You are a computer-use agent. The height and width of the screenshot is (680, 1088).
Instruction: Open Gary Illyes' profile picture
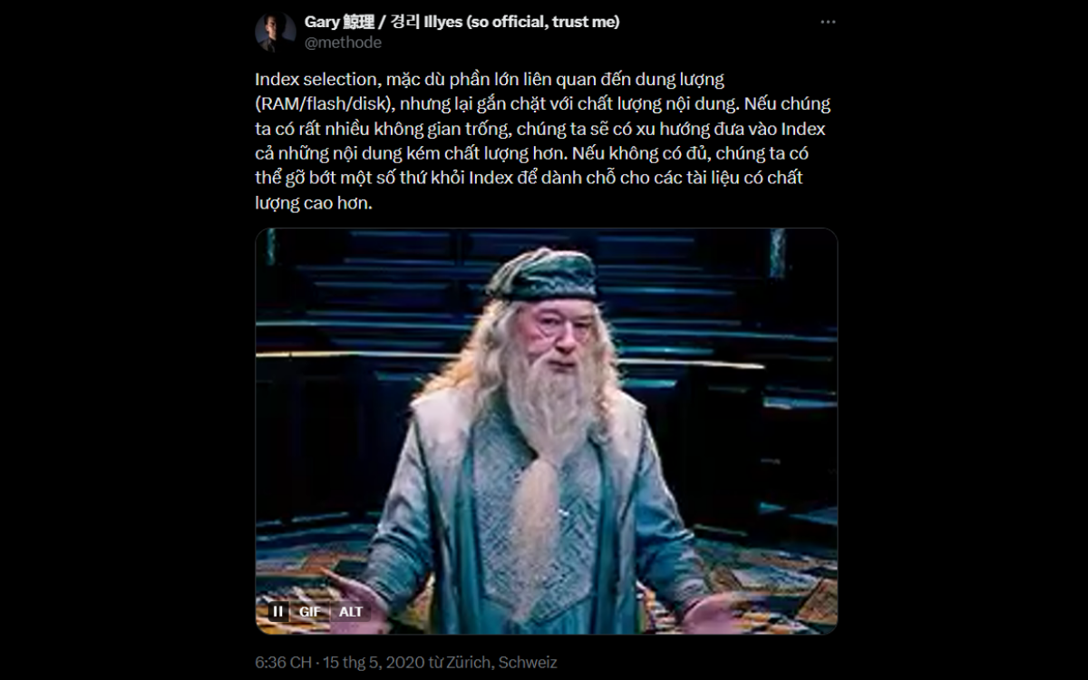[x=275, y=32]
